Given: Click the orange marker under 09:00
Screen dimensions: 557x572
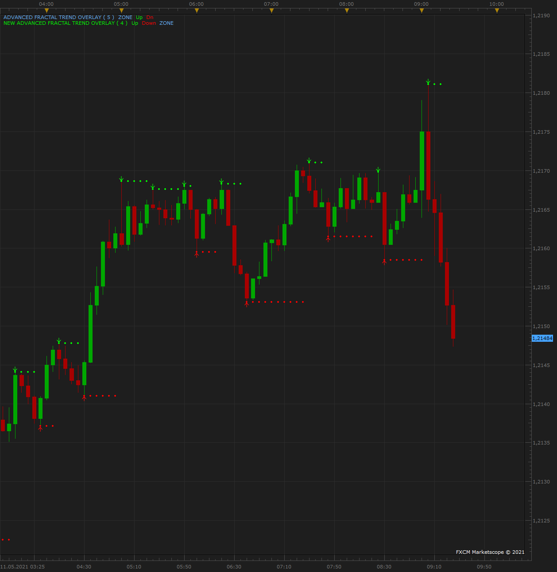Looking at the screenshot, I should (x=422, y=11).
